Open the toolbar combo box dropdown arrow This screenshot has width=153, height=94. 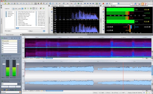pyautogui.click(x=118, y=4)
